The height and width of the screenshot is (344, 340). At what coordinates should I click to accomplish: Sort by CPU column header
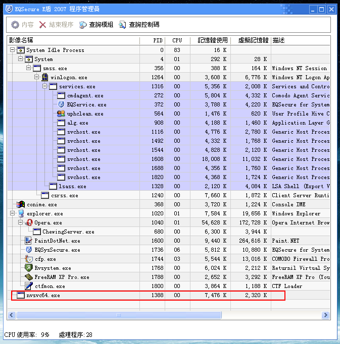pyautogui.click(x=178, y=40)
